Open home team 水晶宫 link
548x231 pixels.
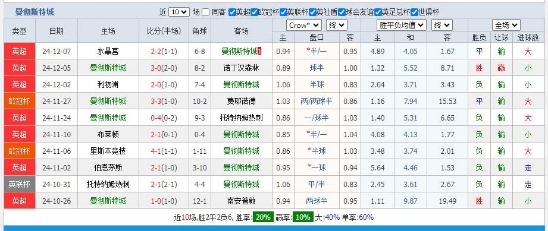point(108,52)
